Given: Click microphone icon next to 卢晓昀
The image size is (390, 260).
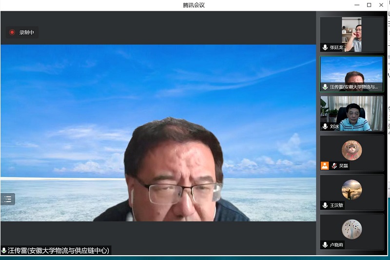Looking at the screenshot, I should pyautogui.click(x=325, y=245).
